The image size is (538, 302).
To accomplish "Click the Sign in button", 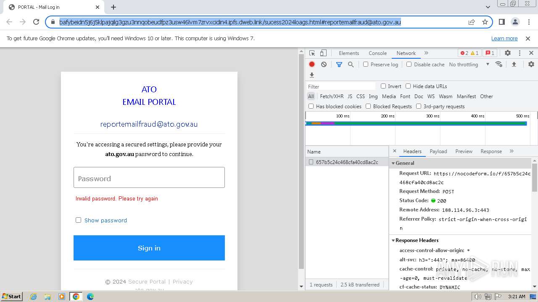I will pyautogui.click(x=149, y=248).
